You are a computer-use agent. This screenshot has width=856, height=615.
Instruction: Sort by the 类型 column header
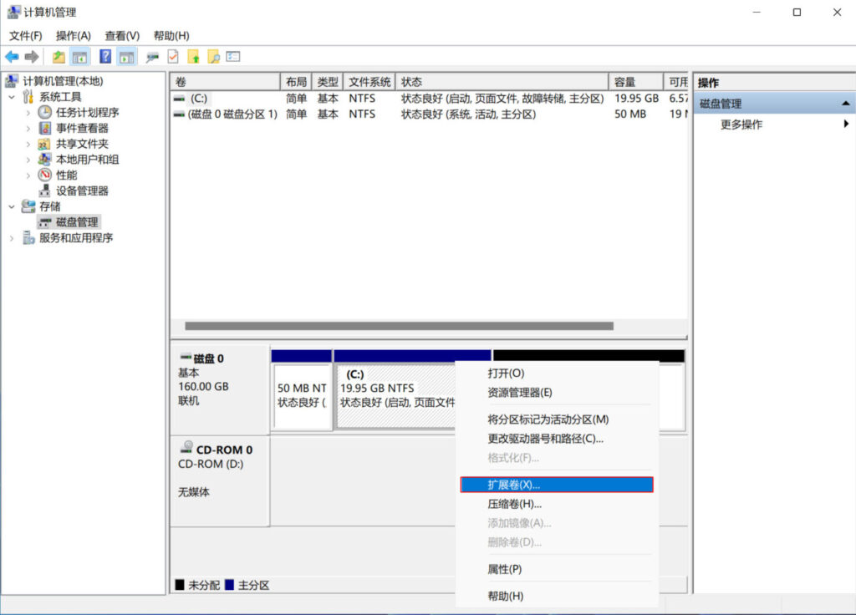click(x=328, y=82)
